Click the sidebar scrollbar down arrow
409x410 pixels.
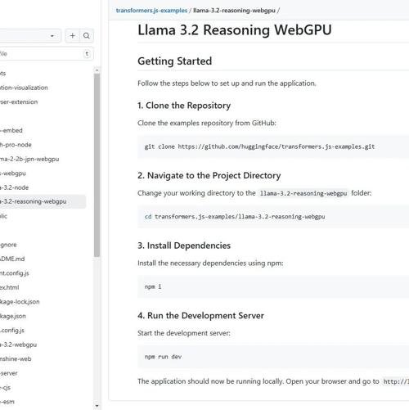click(x=97, y=406)
